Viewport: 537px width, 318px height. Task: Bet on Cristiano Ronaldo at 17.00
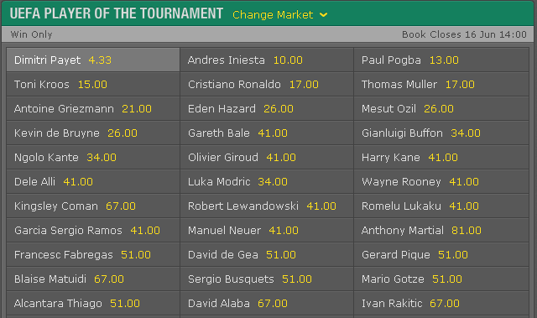click(267, 84)
